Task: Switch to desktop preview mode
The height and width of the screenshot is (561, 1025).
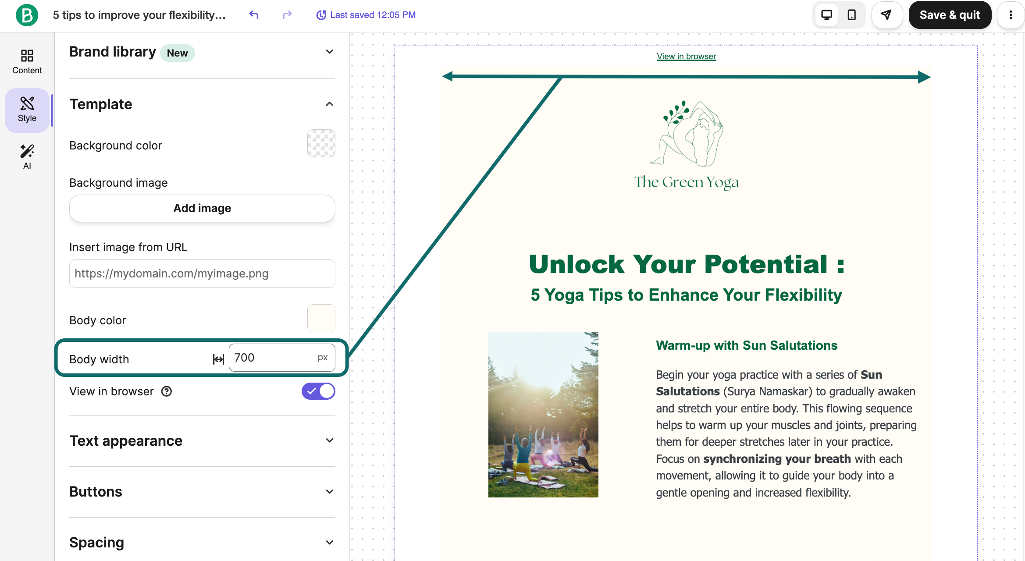Action: pyautogui.click(x=827, y=15)
